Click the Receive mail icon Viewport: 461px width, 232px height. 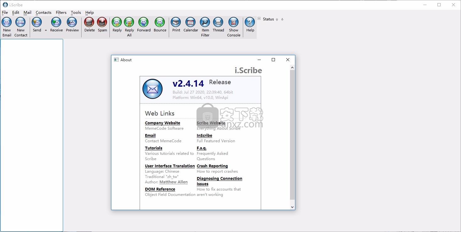[x=56, y=22]
